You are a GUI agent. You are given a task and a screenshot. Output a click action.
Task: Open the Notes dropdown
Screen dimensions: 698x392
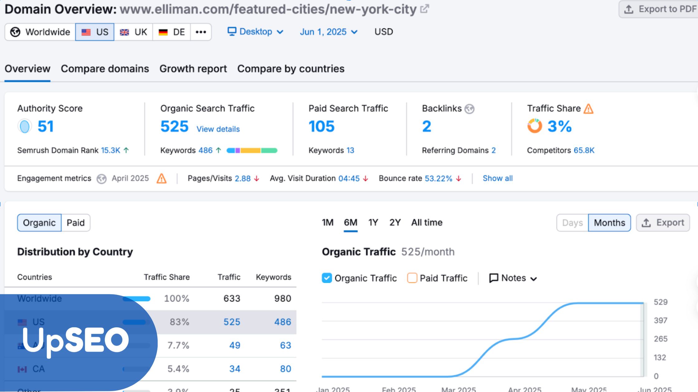(513, 278)
